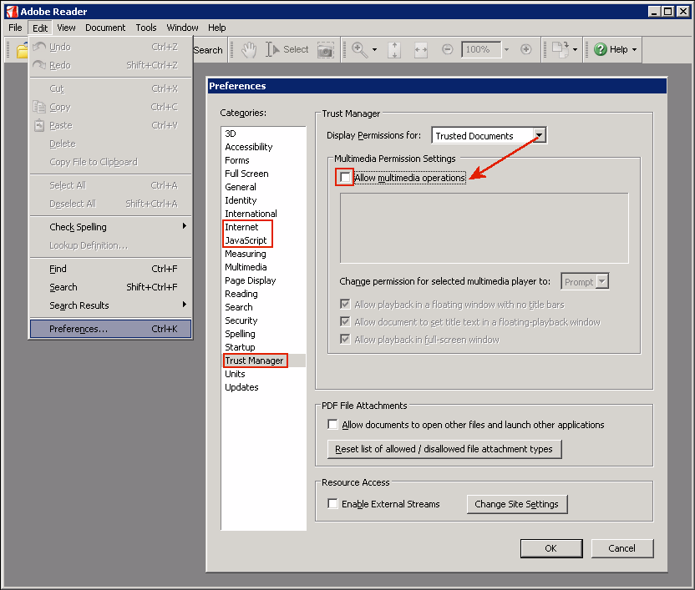Click Change Site Settings button
This screenshot has height=590, width=695.
pyautogui.click(x=517, y=504)
